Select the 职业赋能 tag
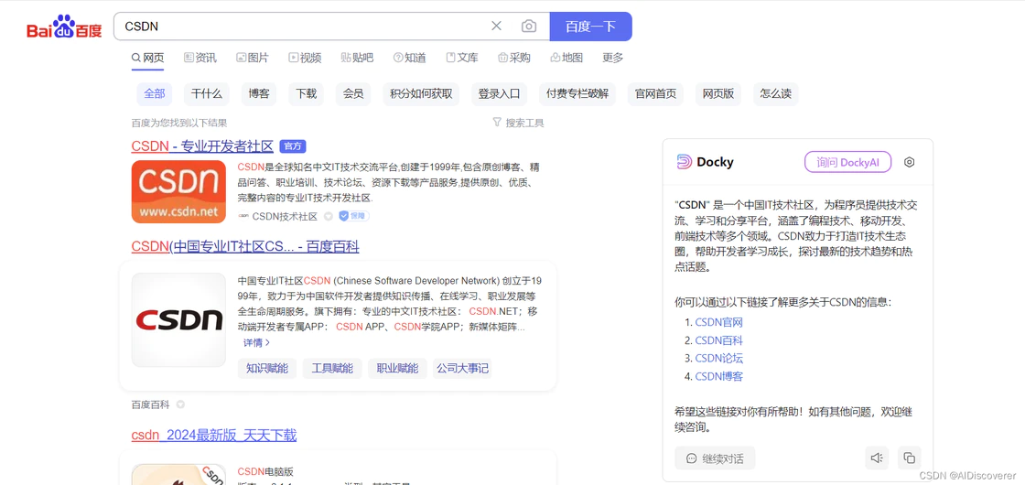The width and height of the screenshot is (1025, 485). (397, 369)
